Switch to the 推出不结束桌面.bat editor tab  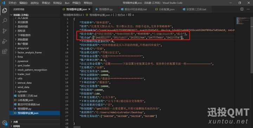134,9
